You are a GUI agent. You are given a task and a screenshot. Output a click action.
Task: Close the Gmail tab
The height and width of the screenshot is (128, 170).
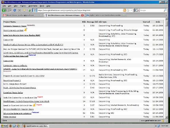click(x=41, y=15)
